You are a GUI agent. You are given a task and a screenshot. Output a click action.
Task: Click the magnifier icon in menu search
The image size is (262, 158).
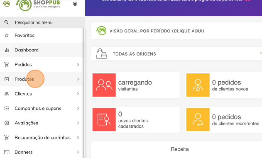pyautogui.click(x=6, y=22)
